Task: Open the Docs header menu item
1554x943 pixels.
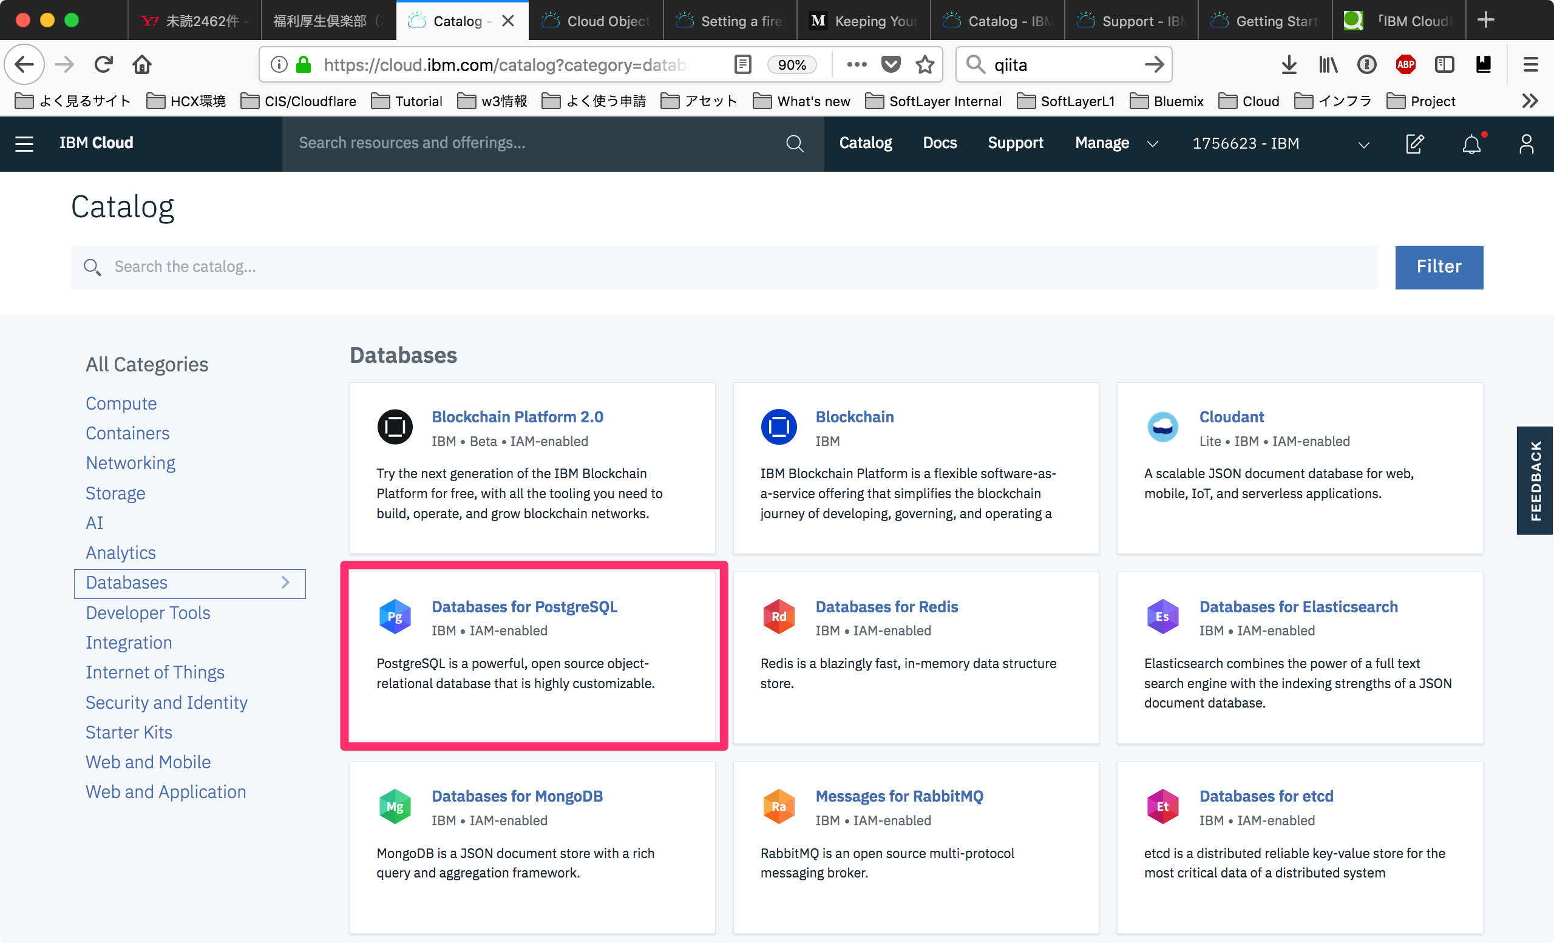Action: 939,143
